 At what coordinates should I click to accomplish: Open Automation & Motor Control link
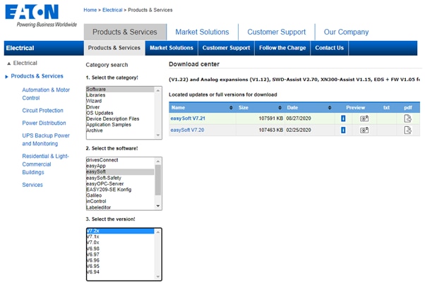click(x=46, y=94)
